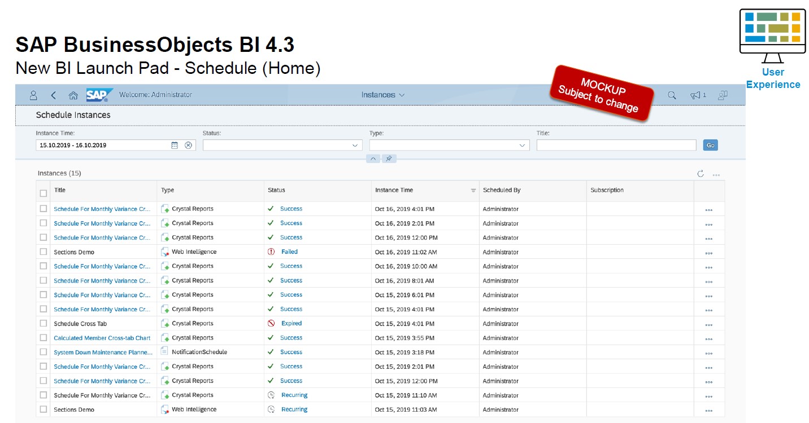
Task: Open the calendar picker for Instance Time
Action: click(175, 145)
